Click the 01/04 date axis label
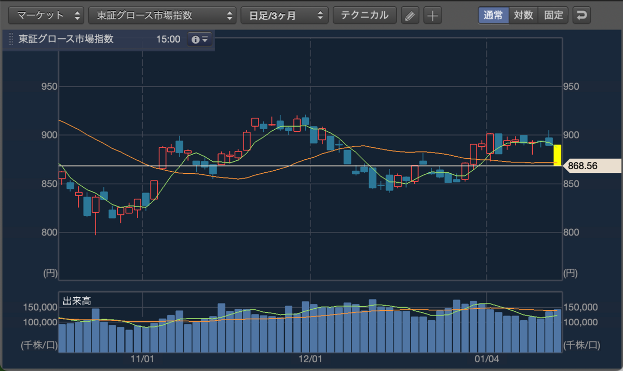 (x=487, y=359)
